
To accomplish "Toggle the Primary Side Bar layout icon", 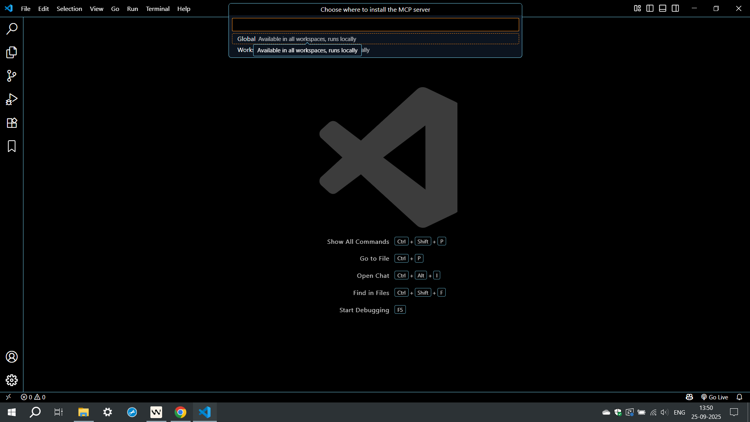I will [x=650, y=9].
